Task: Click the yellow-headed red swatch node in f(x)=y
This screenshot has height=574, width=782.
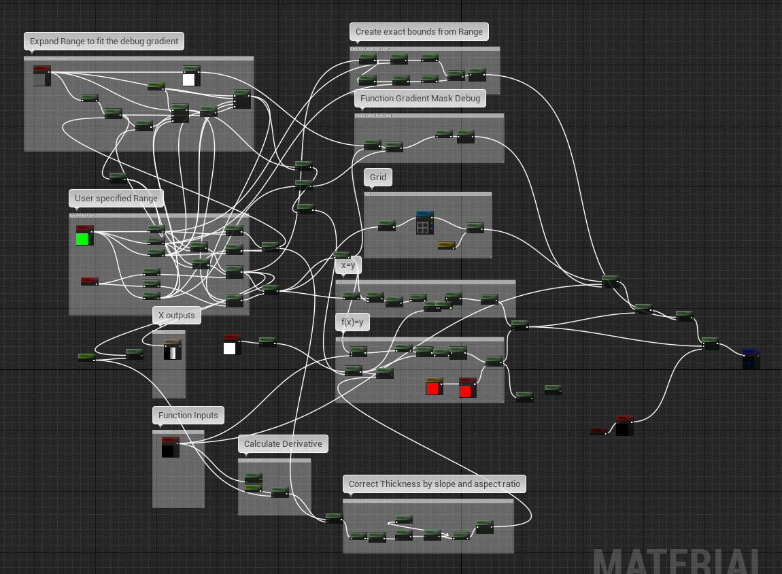Action: (434, 386)
